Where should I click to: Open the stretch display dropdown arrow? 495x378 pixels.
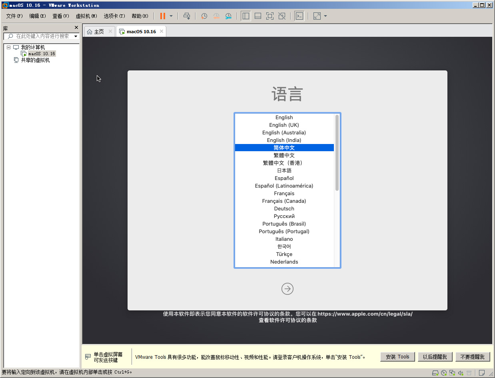pyautogui.click(x=325, y=16)
